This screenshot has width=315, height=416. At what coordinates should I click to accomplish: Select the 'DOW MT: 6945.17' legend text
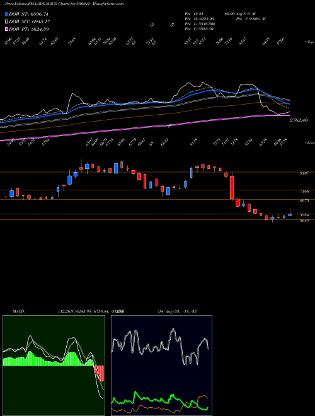(x=30, y=21)
